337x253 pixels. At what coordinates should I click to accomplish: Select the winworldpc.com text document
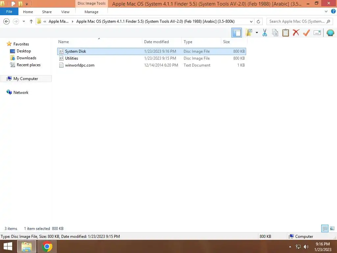coord(151,65)
